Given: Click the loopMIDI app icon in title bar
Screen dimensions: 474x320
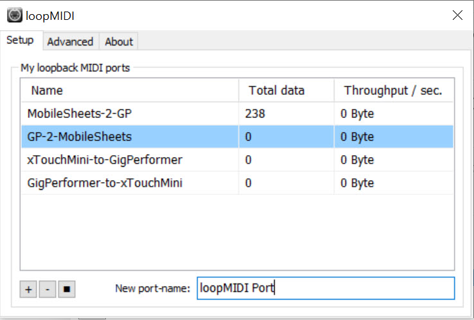Looking at the screenshot, I should point(15,15).
